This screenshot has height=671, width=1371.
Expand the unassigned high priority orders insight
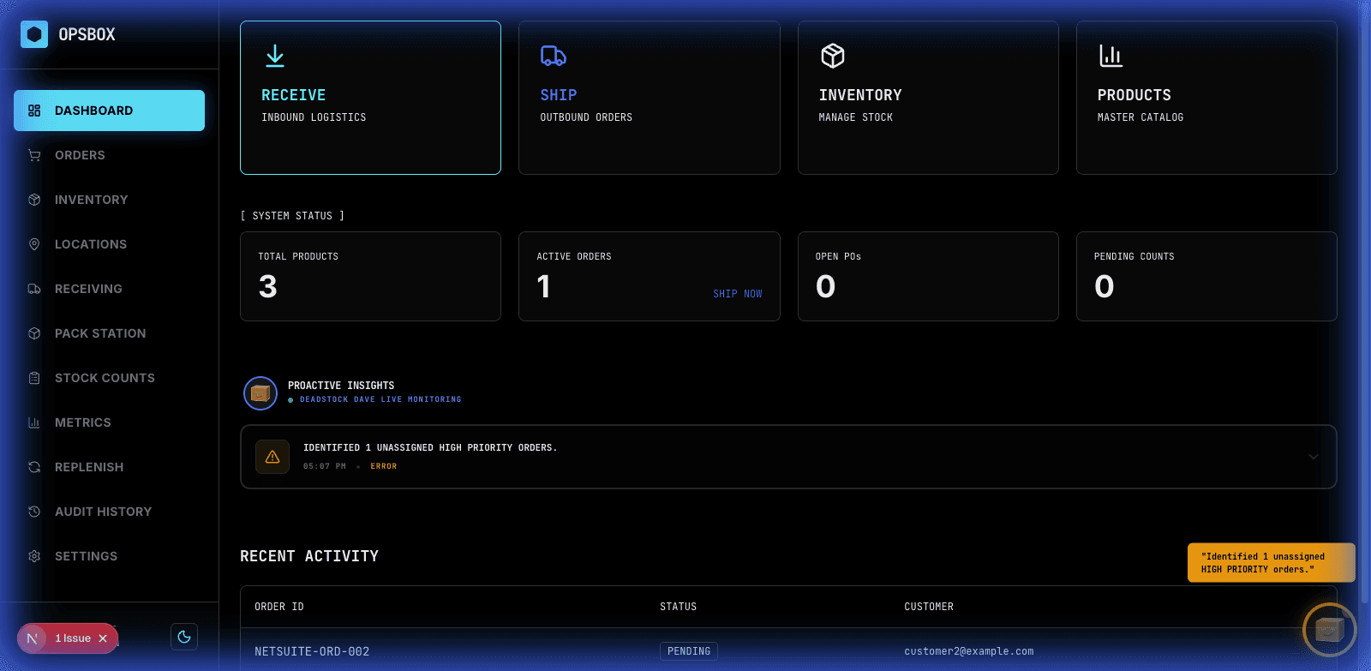point(1313,457)
